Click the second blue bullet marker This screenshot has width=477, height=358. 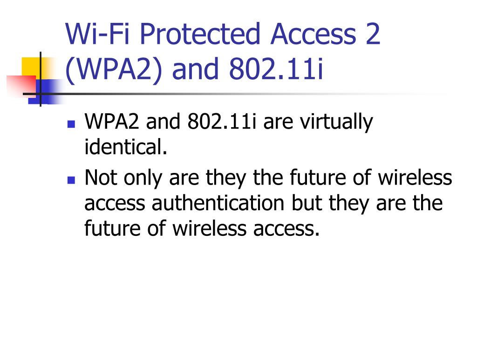(x=71, y=180)
